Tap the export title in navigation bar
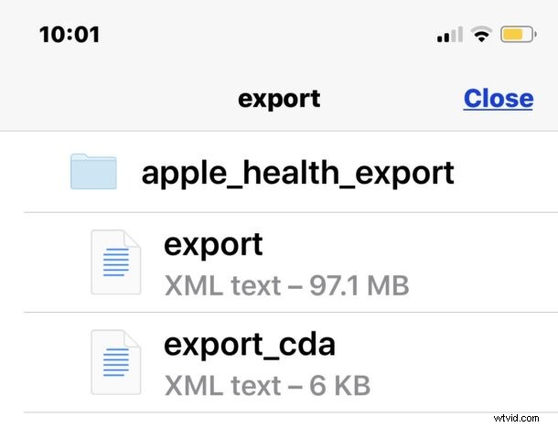 pos(279,100)
